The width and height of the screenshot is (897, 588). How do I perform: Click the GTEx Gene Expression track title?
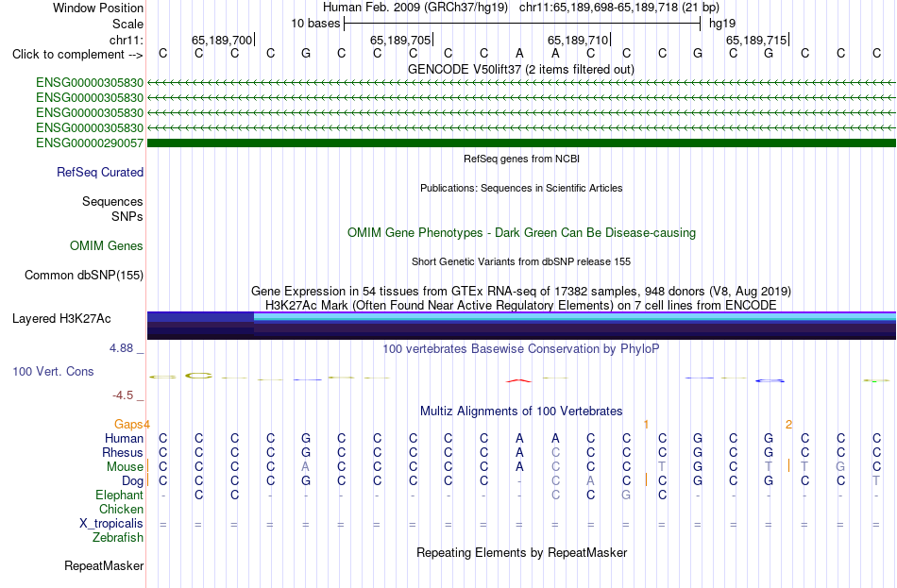521,291
